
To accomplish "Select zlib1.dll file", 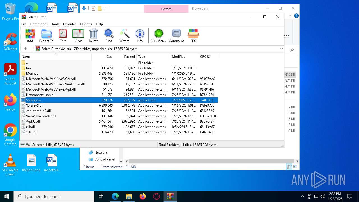I will [x=119, y=132].
